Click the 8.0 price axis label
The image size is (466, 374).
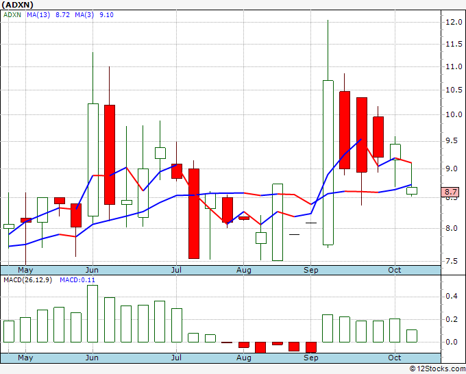coord(452,228)
